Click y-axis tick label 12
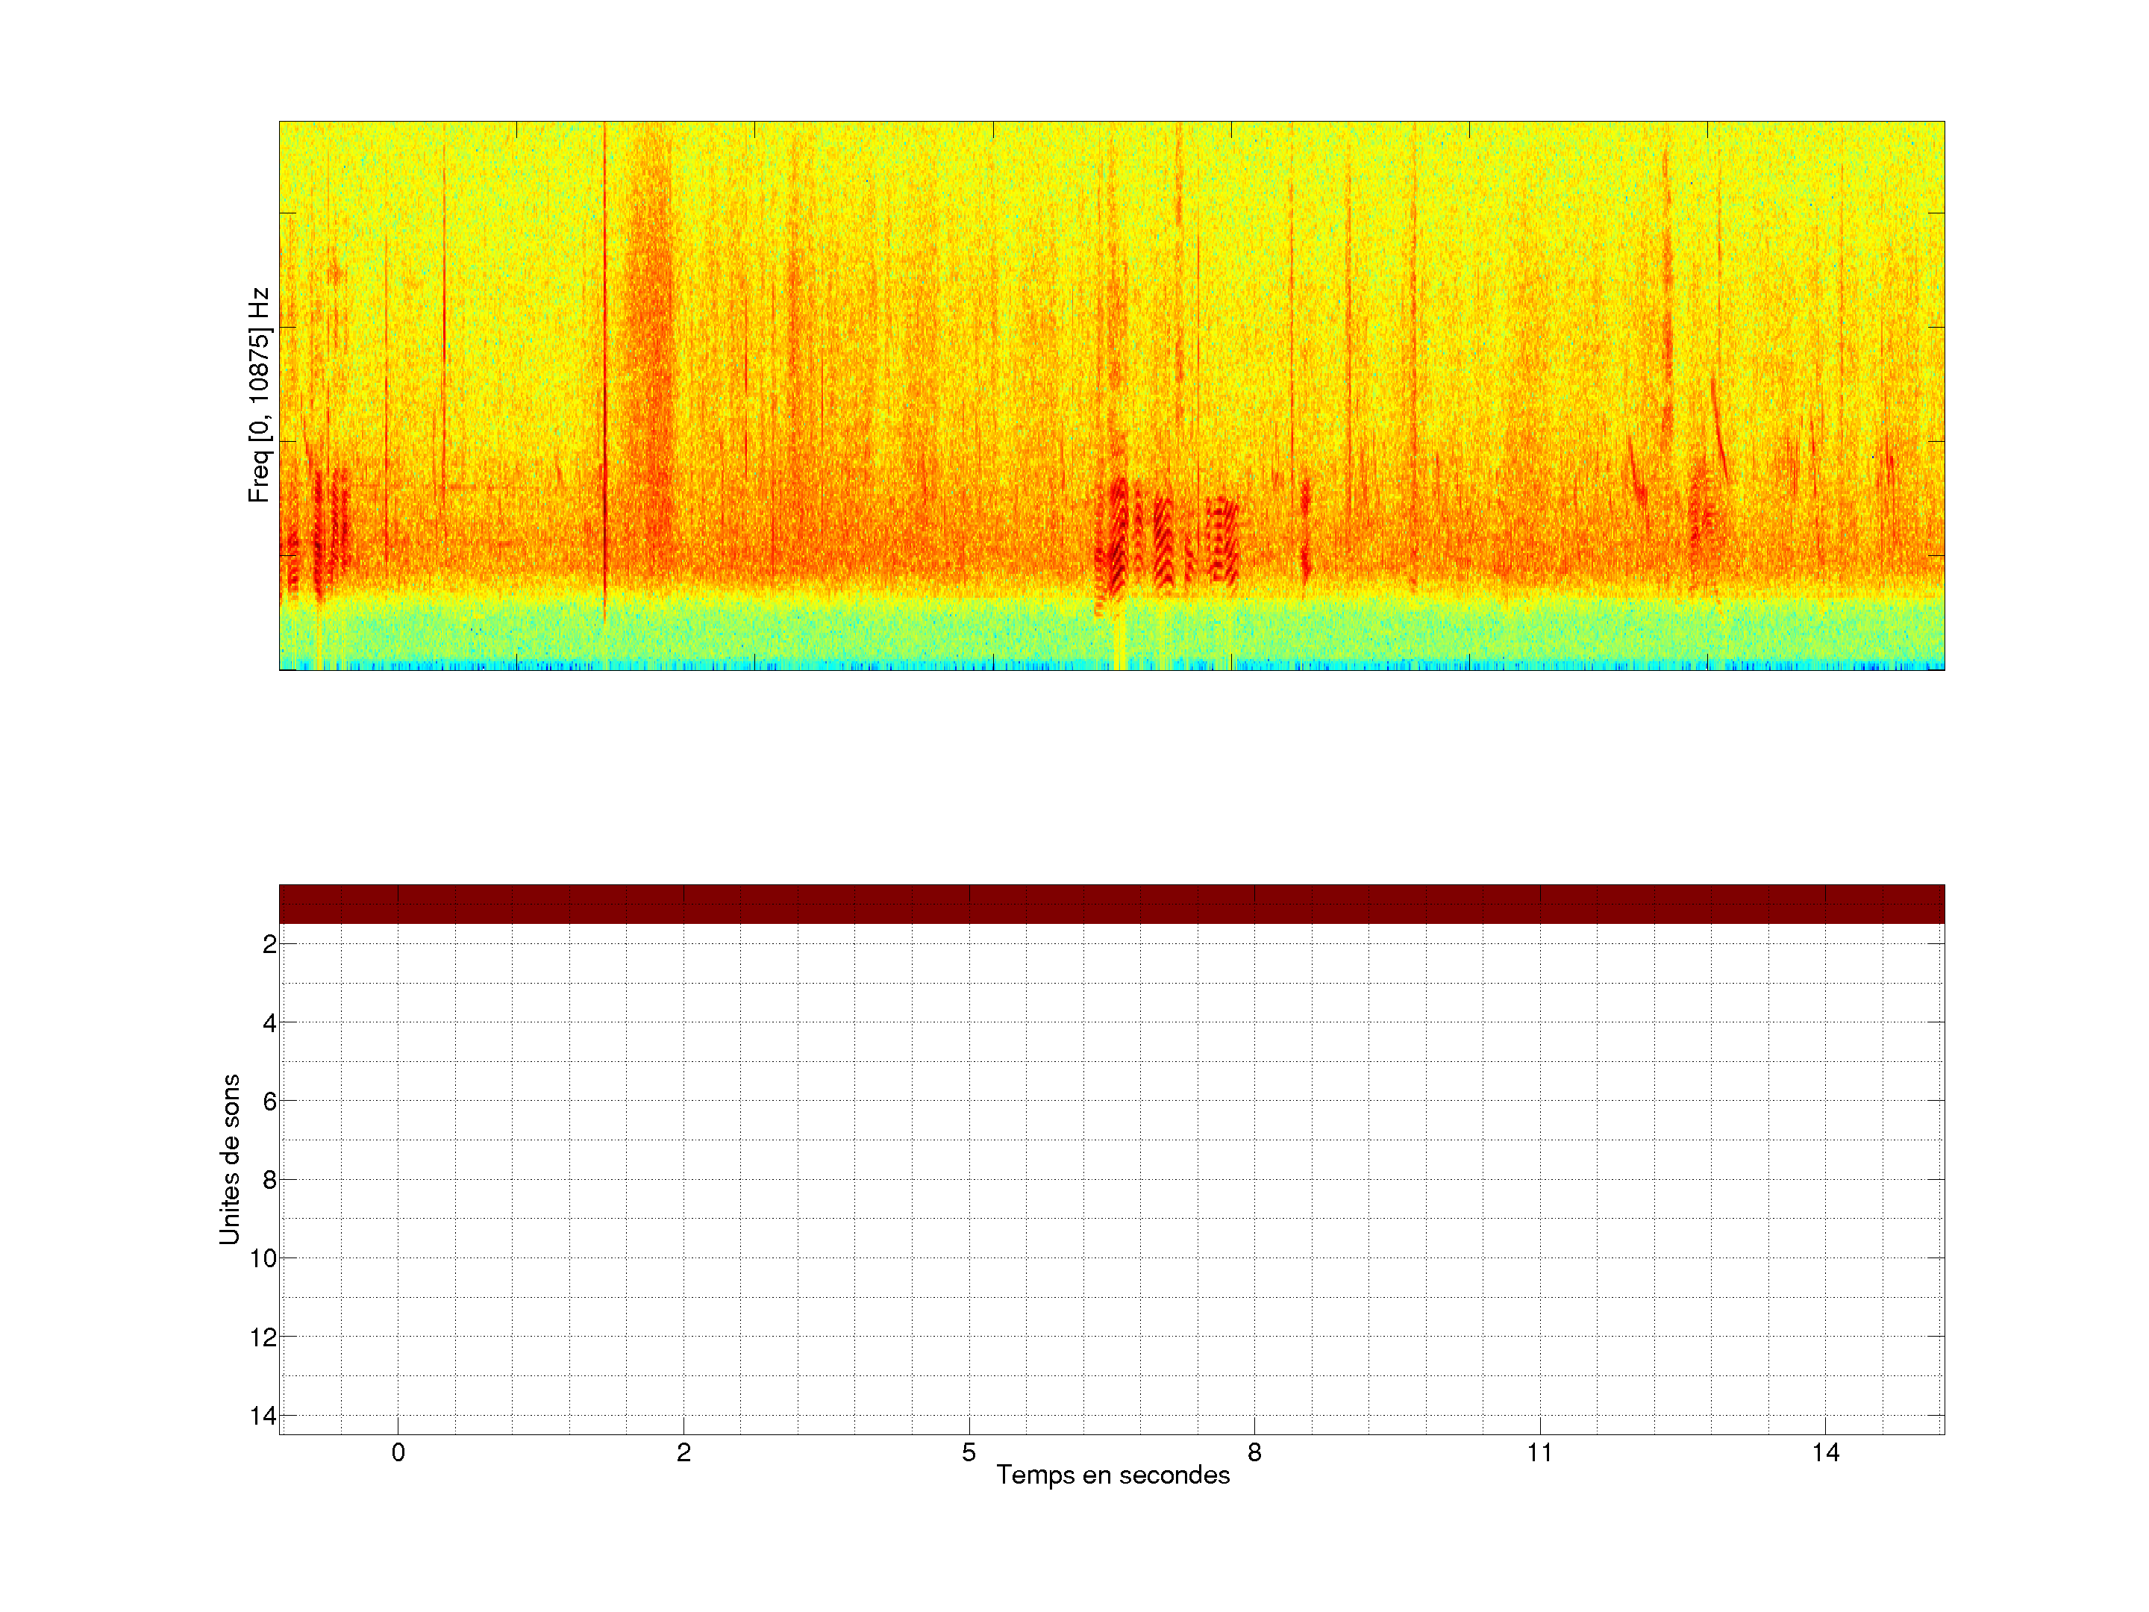The height and width of the screenshot is (1612, 2149). pos(263,1338)
